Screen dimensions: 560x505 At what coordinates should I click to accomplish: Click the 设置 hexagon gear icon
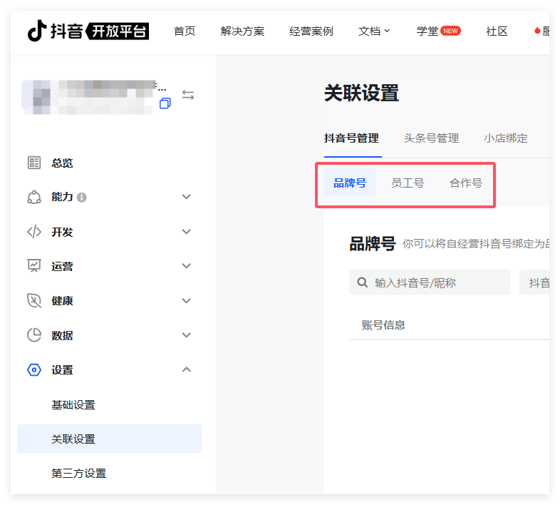pyautogui.click(x=34, y=369)
